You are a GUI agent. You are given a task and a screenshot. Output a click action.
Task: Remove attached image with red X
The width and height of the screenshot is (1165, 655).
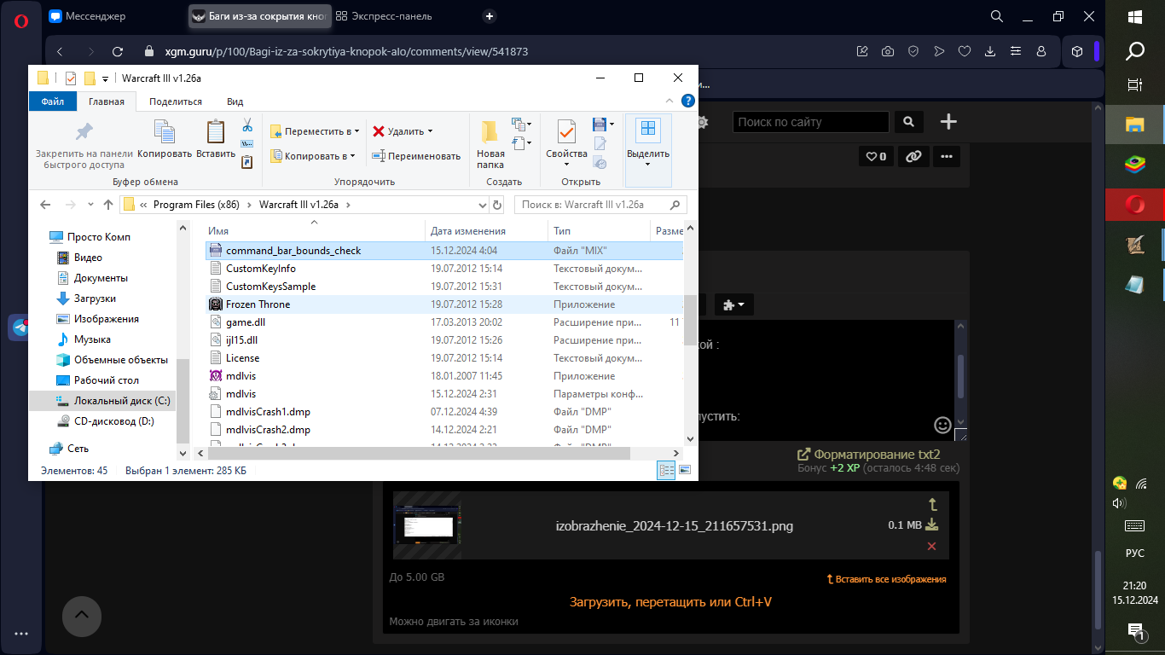[x=931, y=546]
